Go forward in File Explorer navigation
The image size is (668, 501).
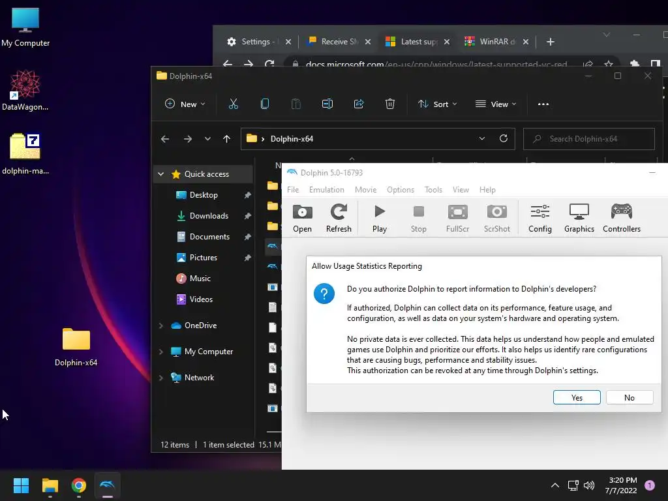click(x=187, y=139)
